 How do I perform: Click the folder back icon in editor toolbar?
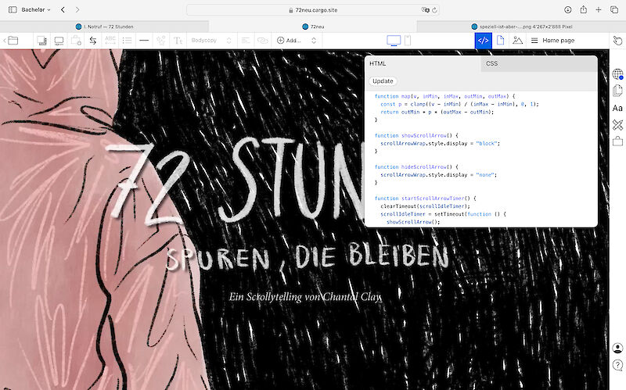click(x=11, y=41)
